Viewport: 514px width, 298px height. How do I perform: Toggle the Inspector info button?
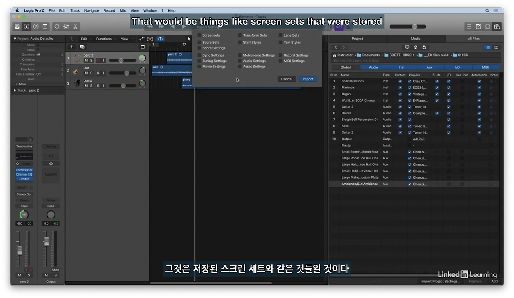27,27
